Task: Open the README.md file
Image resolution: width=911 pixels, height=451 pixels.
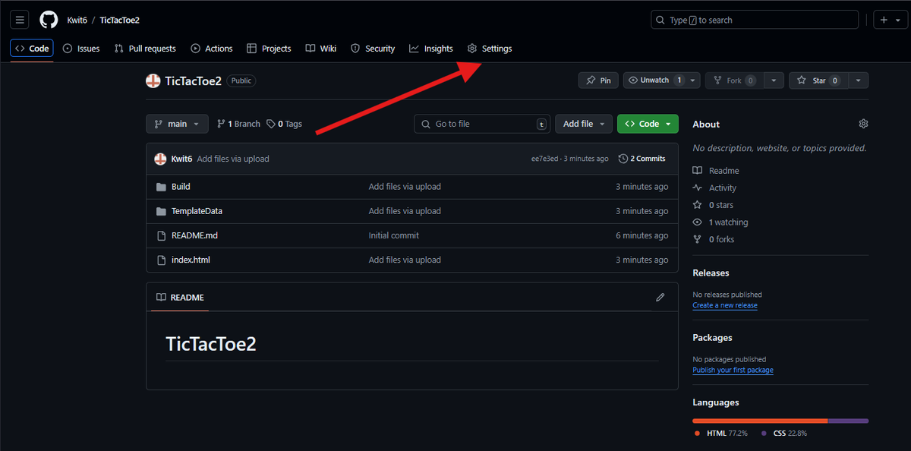Action: pos(194,235)
